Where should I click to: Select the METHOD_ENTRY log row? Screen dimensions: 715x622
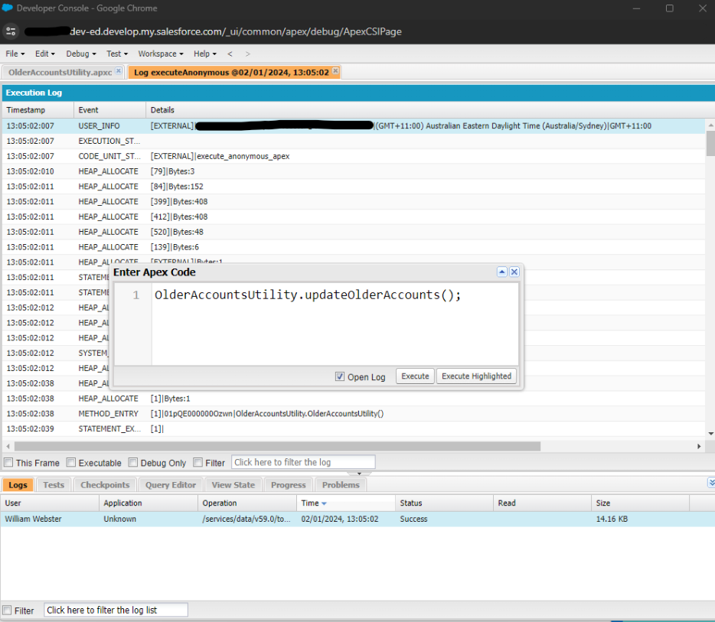point(354,414)
